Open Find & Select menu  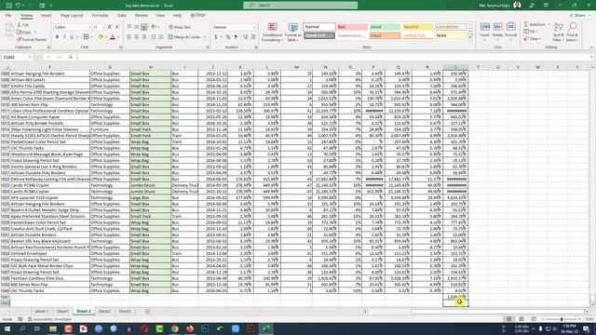click(x=572, y=32)
